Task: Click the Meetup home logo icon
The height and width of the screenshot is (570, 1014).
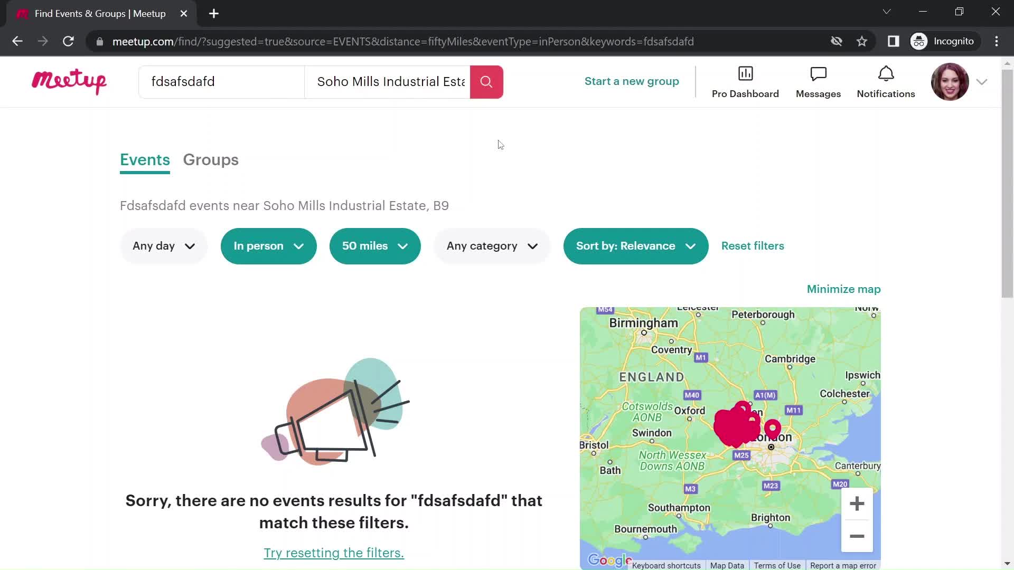Action: tap(69, 82)
